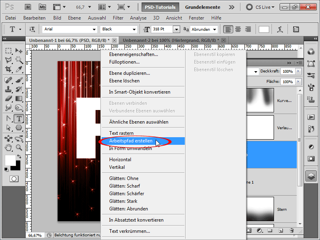
Task: Select the Gradient tool
Action: click(19, 98)
